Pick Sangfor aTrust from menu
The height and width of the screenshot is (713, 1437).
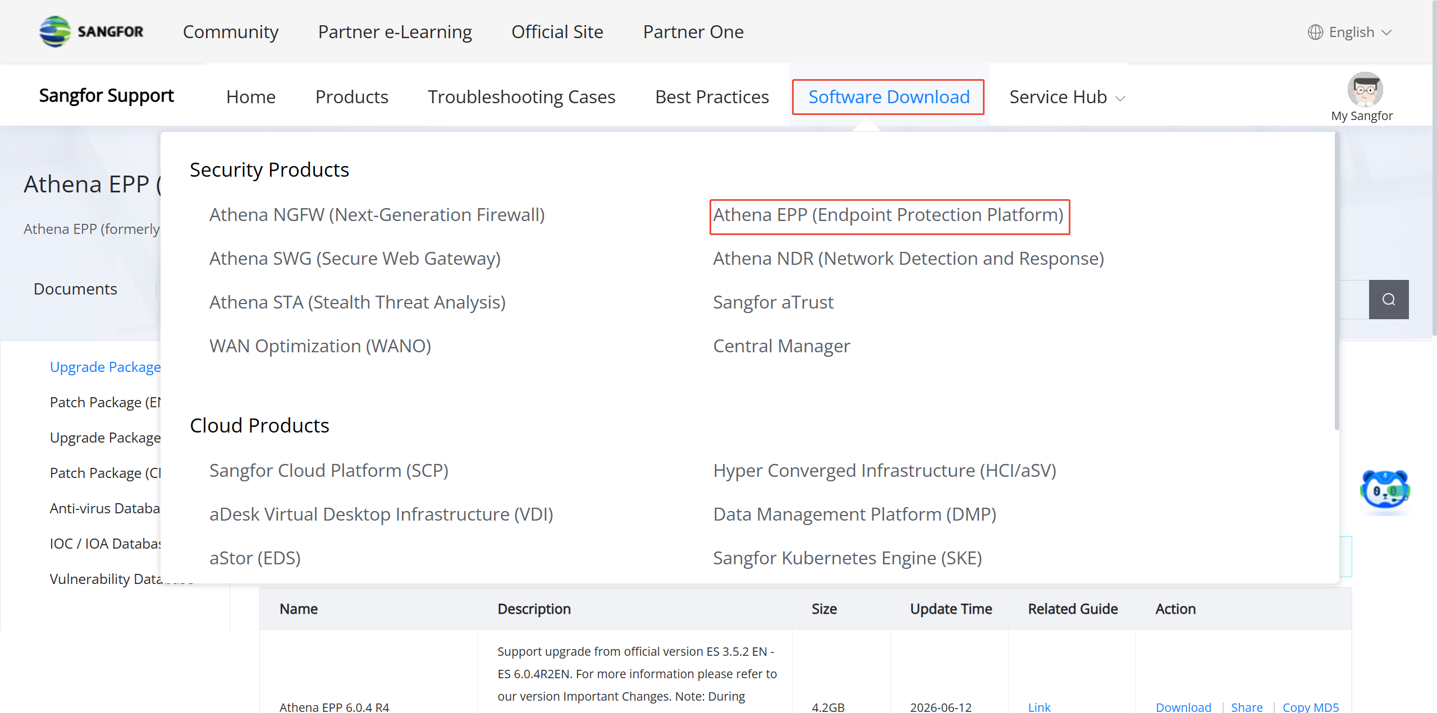(x=773, y=302)
